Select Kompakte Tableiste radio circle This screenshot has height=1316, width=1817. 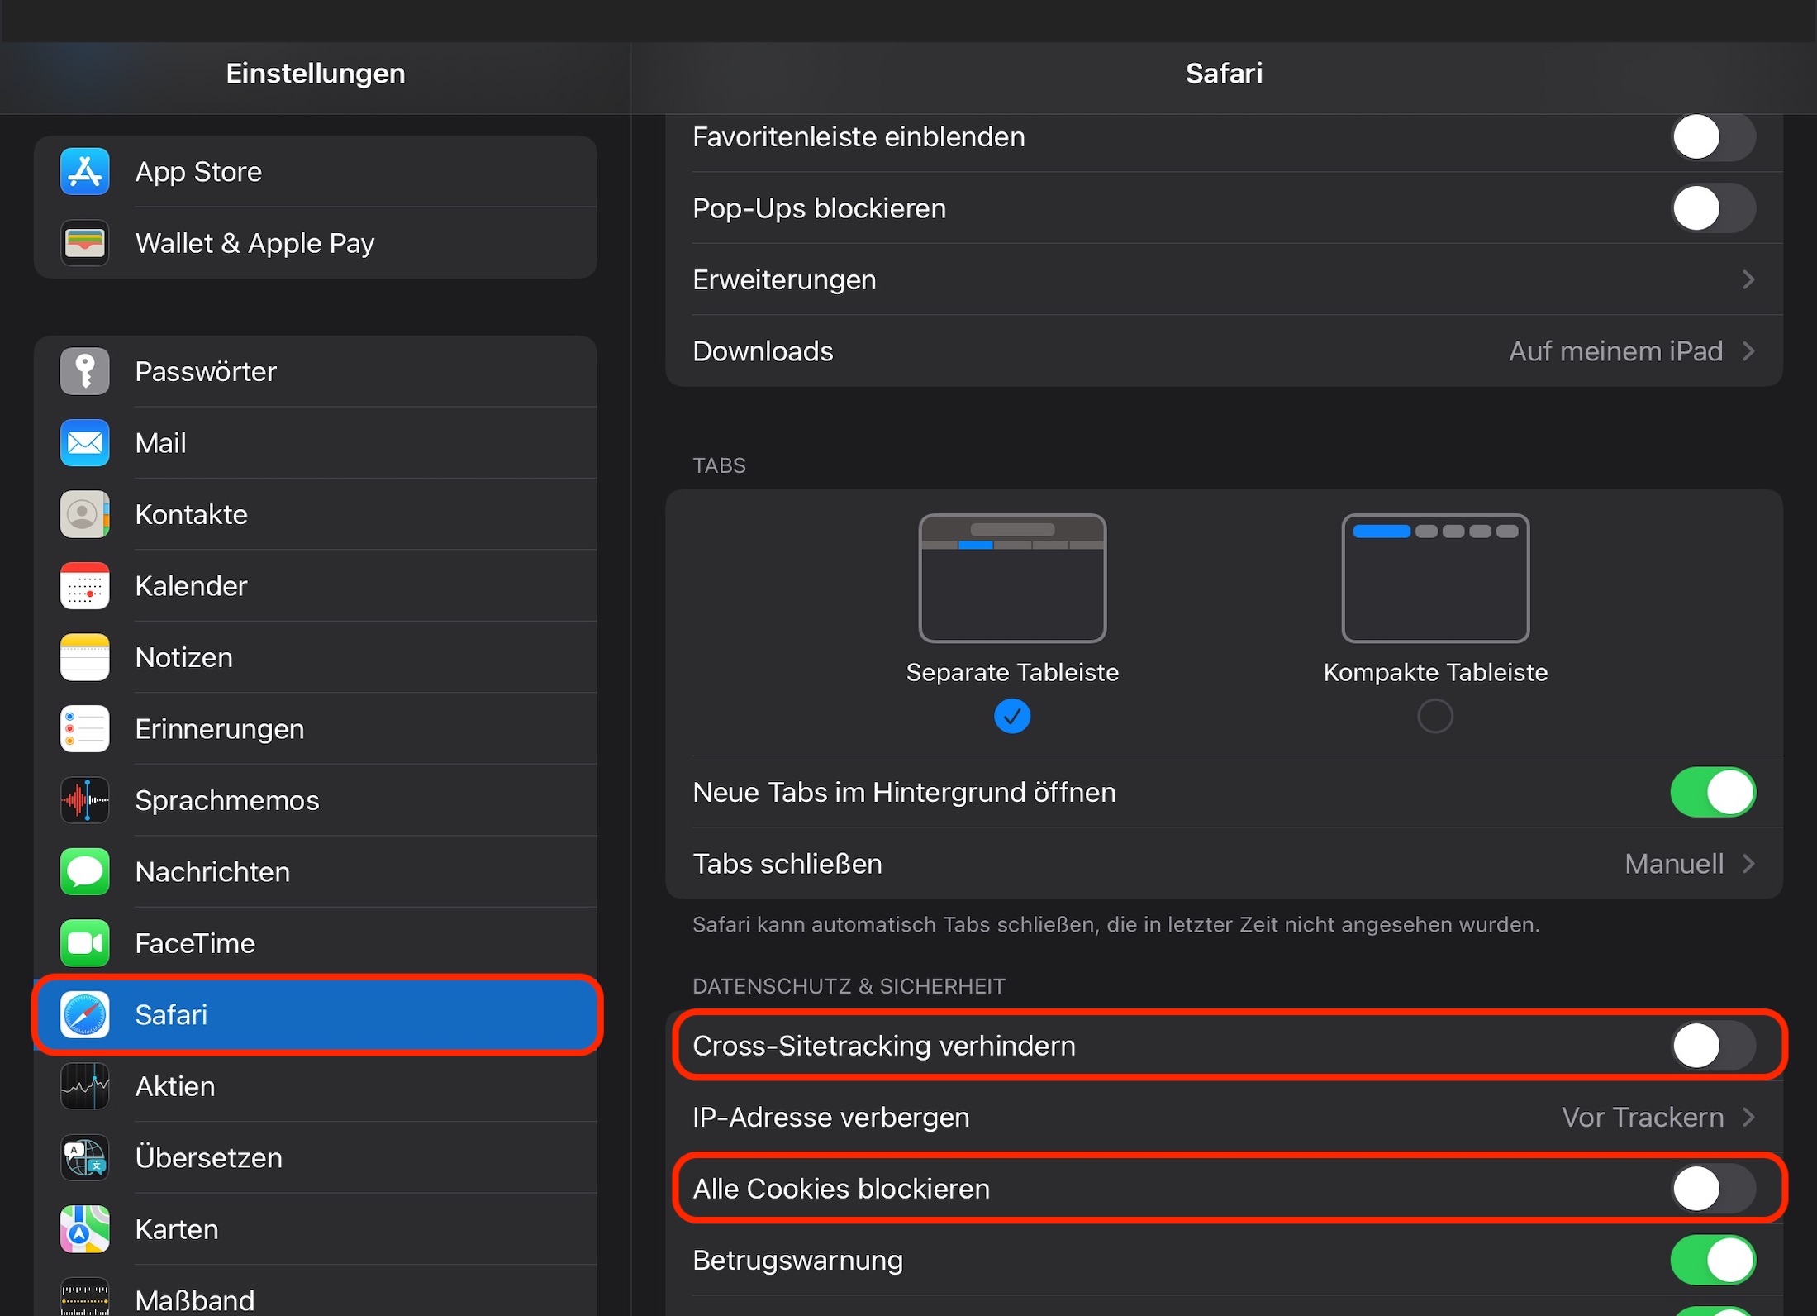(x=1435, y=716)
